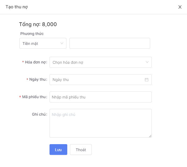Image resolution: width=187 pixels, height=167 pixels.
Task: Click the Tạo thu nợ dialog title
Action: tap(17, 7)
